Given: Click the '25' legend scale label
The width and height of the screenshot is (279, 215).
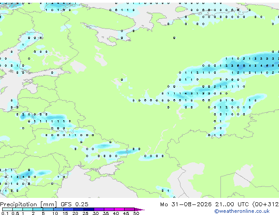Looking at the screenshot, I should pyautogui.click(x=85, y=213).
